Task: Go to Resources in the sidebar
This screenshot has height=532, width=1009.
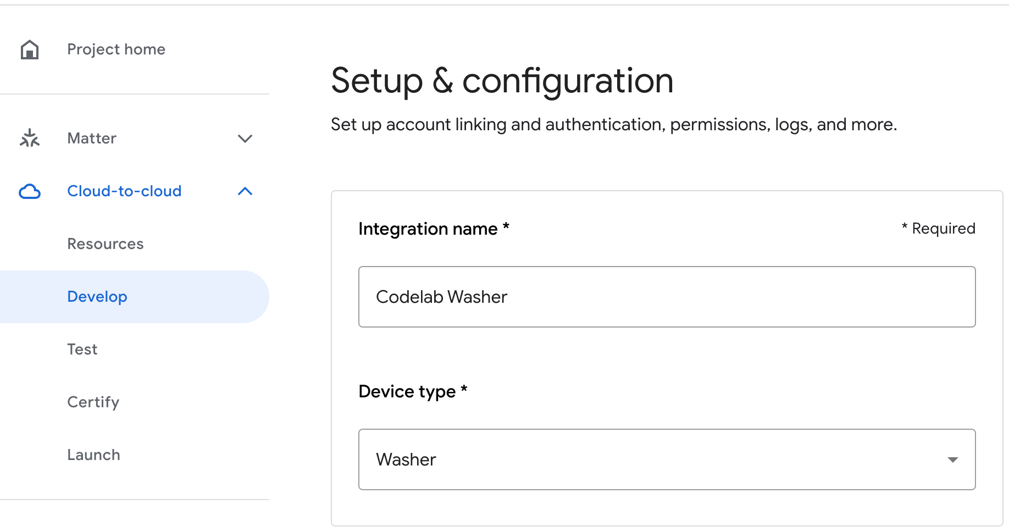Action: [x=106, y=244]
